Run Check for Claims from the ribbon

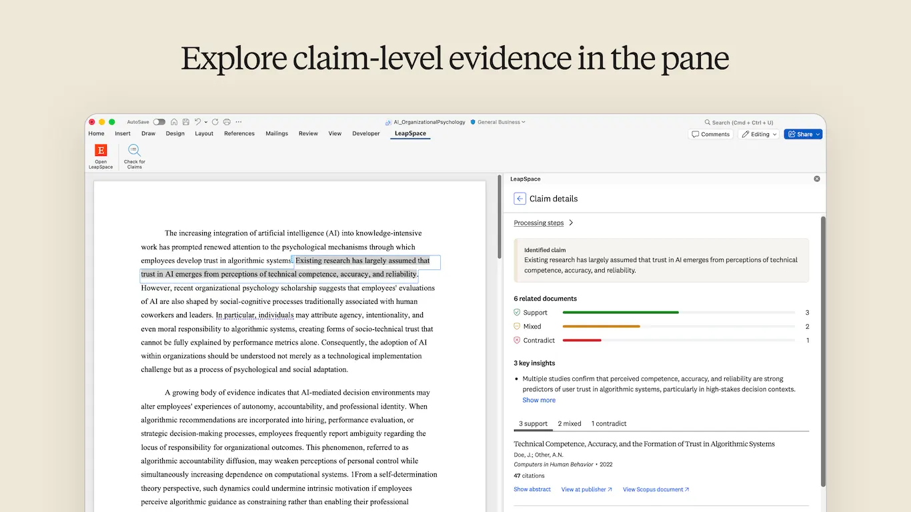(x=134, y=156)
